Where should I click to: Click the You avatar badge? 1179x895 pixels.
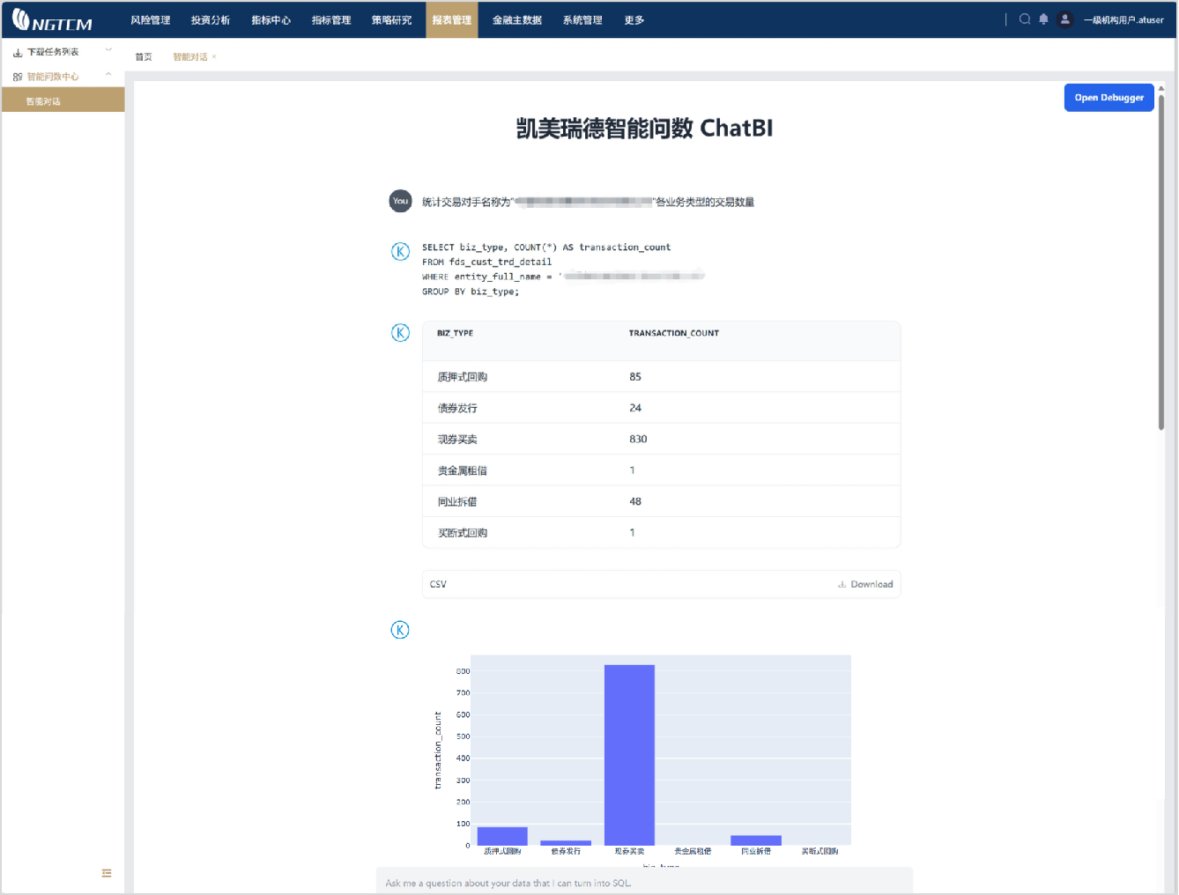tap(400, 201)
